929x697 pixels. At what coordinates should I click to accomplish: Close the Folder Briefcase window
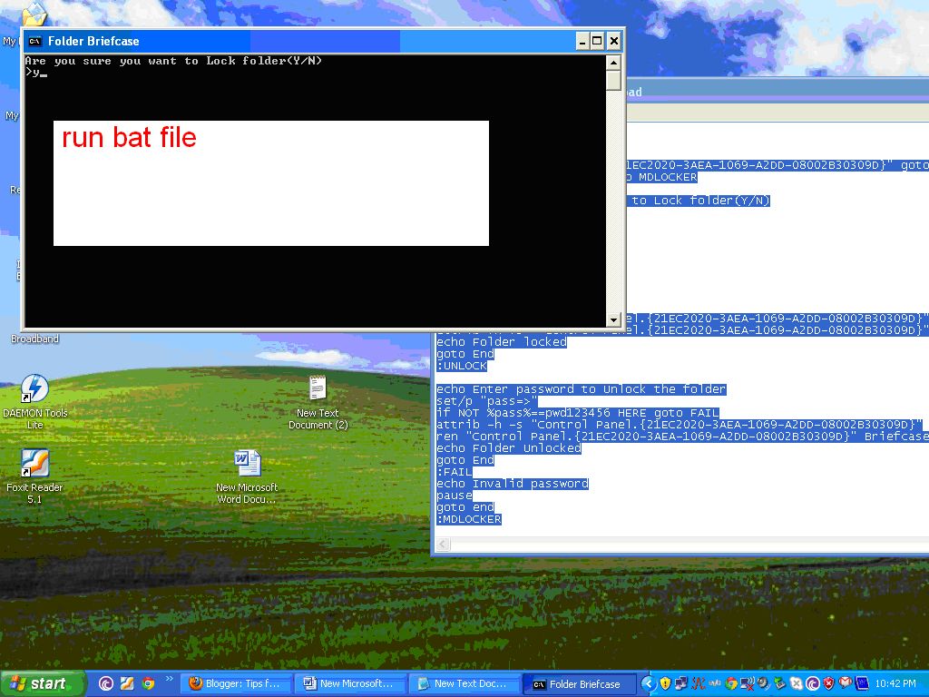tap(614, 41)
